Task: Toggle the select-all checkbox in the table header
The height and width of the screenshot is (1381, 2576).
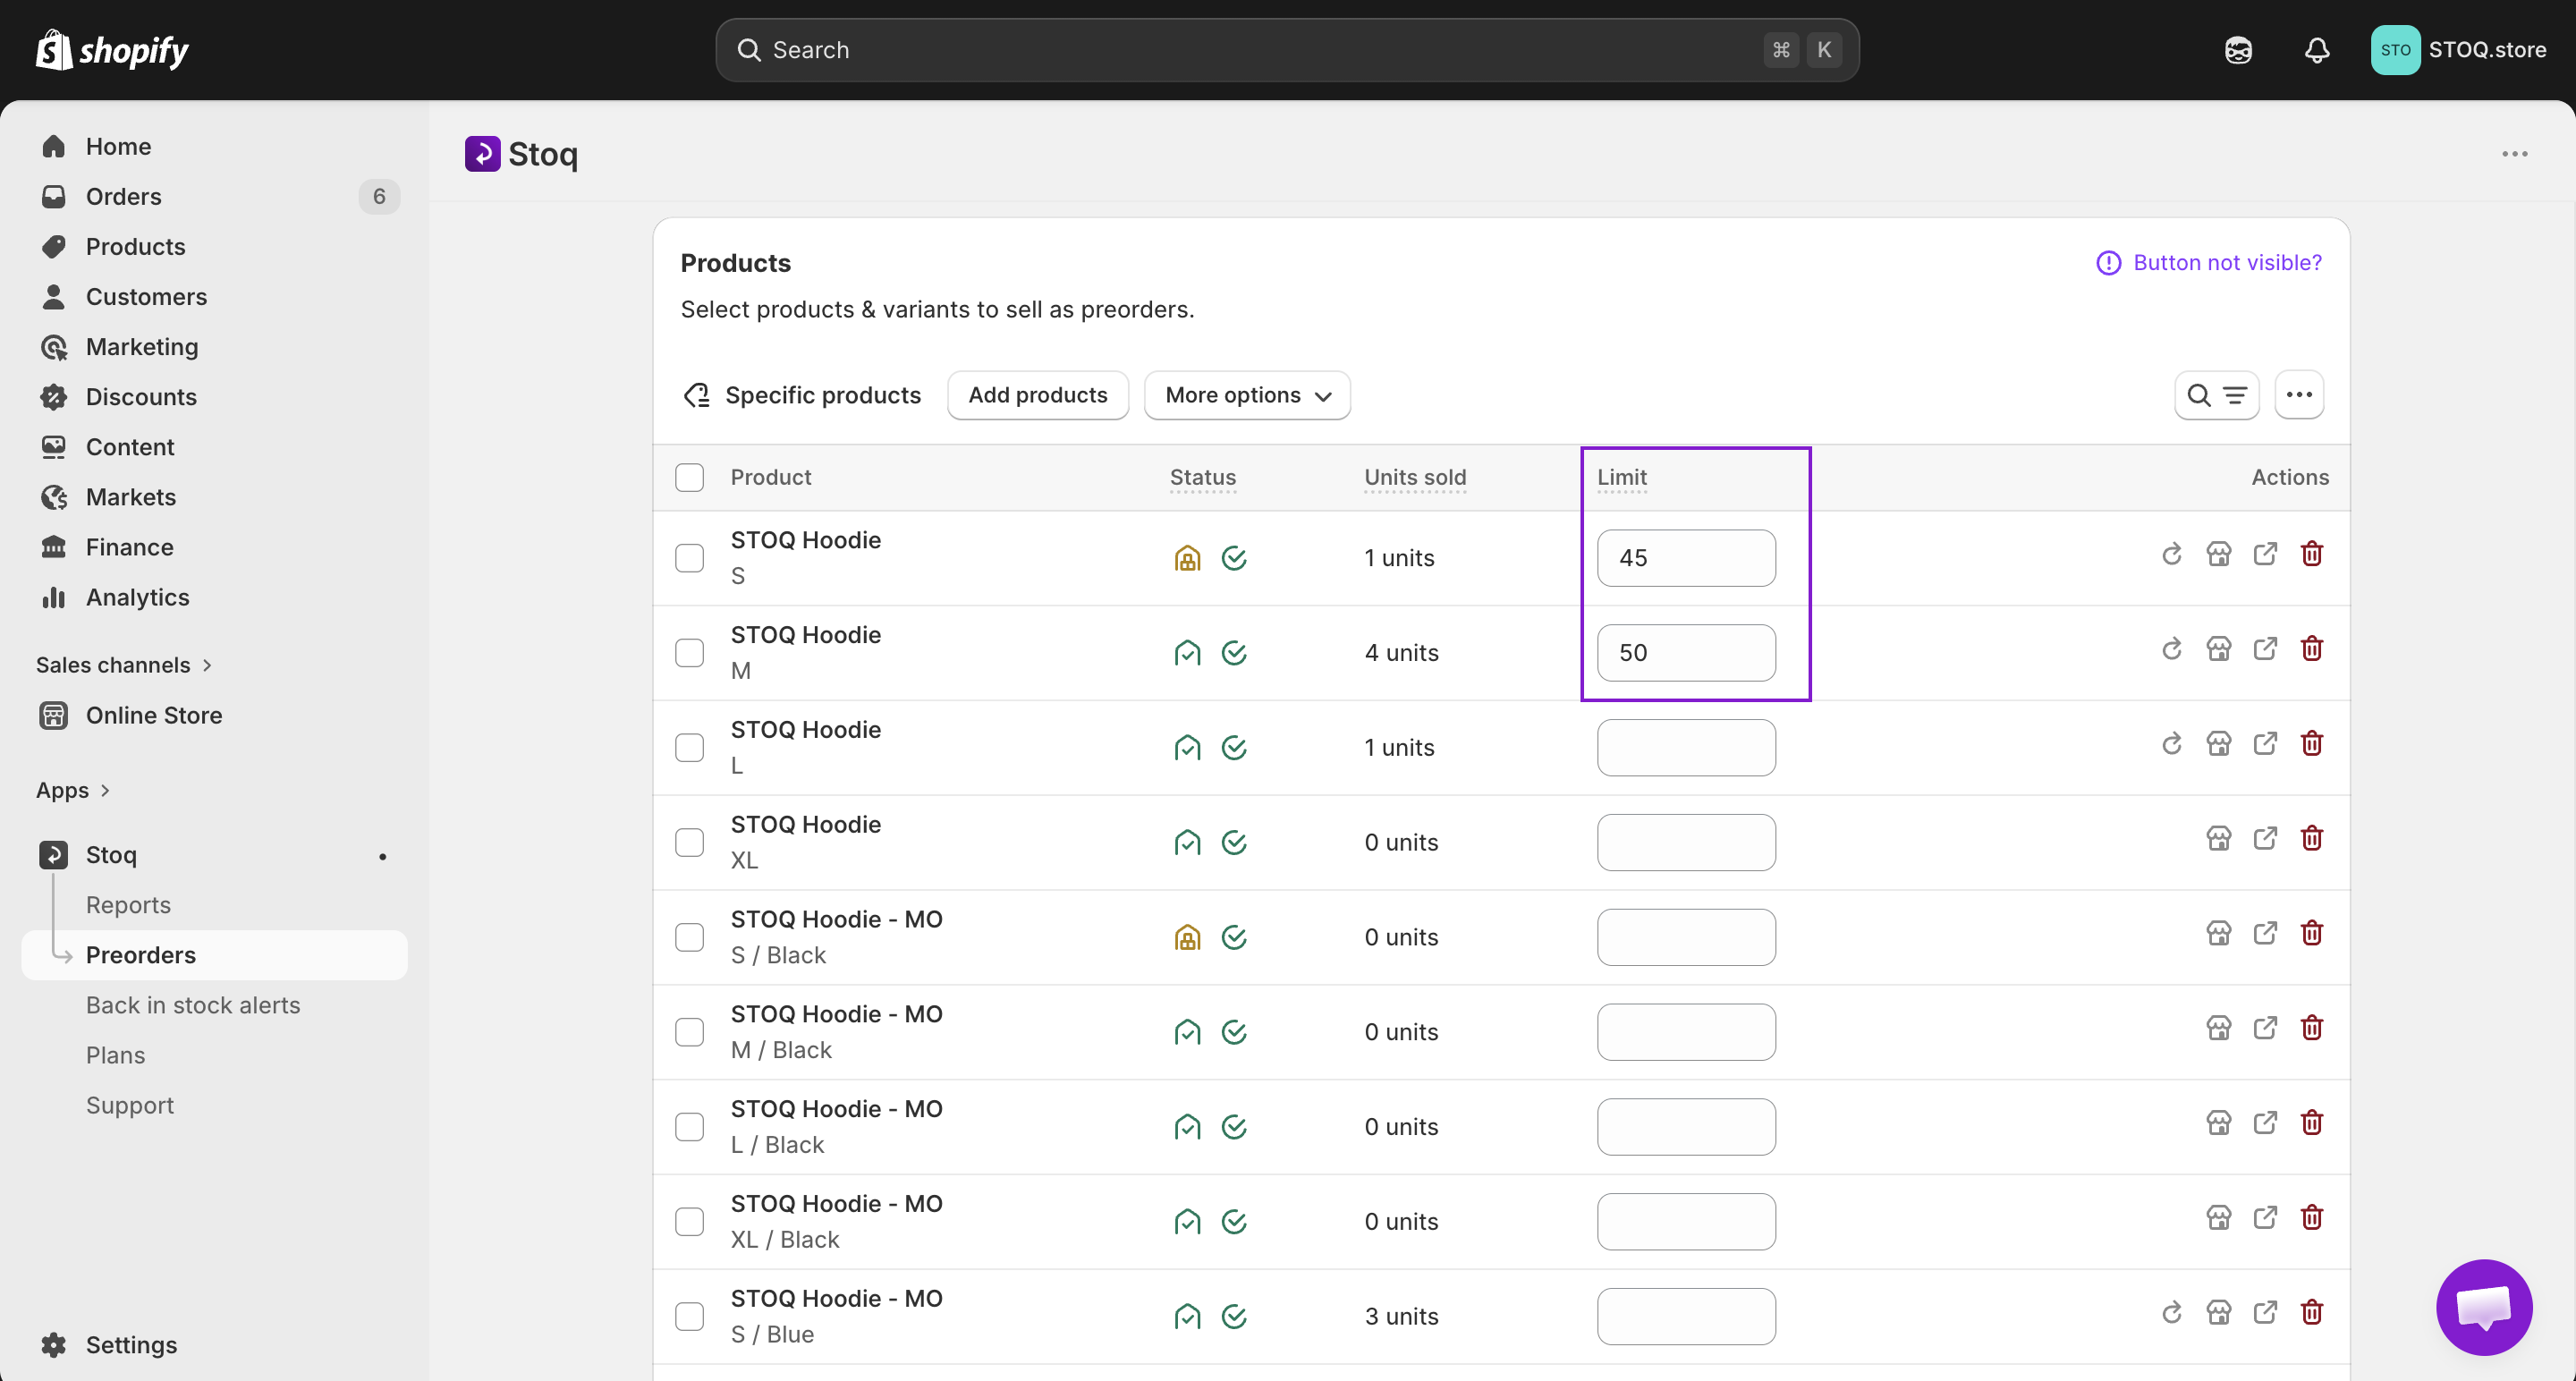Action: point(690,477)
